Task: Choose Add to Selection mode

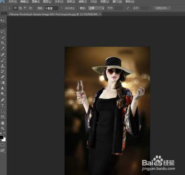Action: point(20,8)
